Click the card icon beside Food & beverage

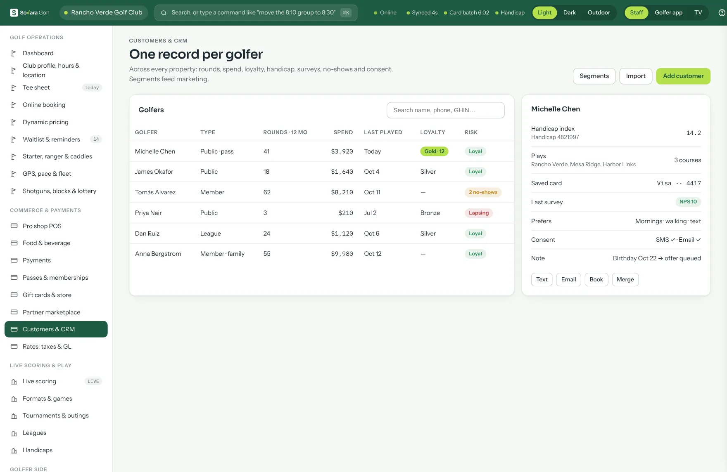(14, 243)
